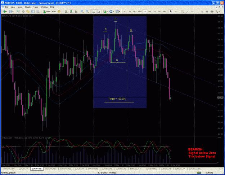Select the MN timeframe button
This screenshot has width=225, height=175.
[x=165, y=12]
